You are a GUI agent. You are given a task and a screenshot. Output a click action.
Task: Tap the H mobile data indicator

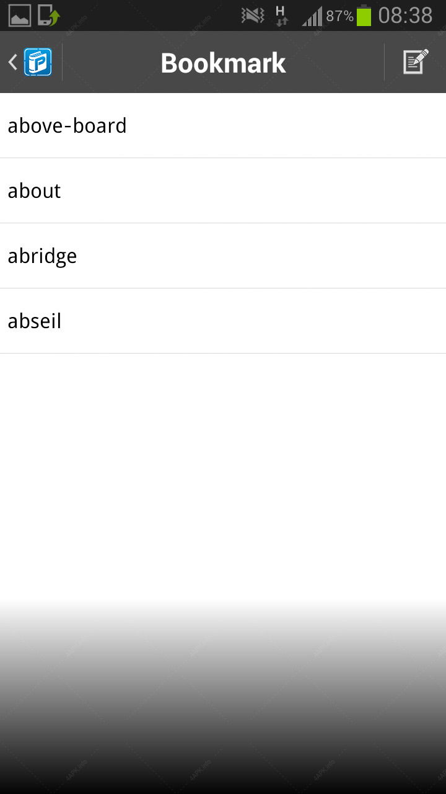pyautogui.click(x=281, y=16)
